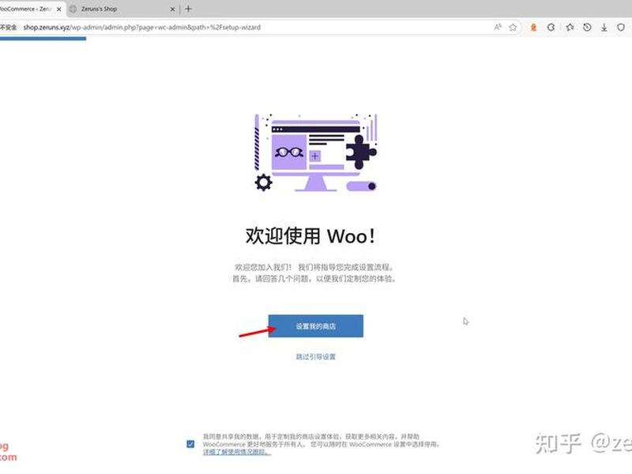Click the read aloud icon in address bar
This screenshot has width=632, height=474.
point(498,27)
